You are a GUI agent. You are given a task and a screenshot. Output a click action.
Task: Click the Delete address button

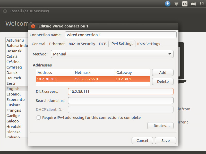click(163, 82)
